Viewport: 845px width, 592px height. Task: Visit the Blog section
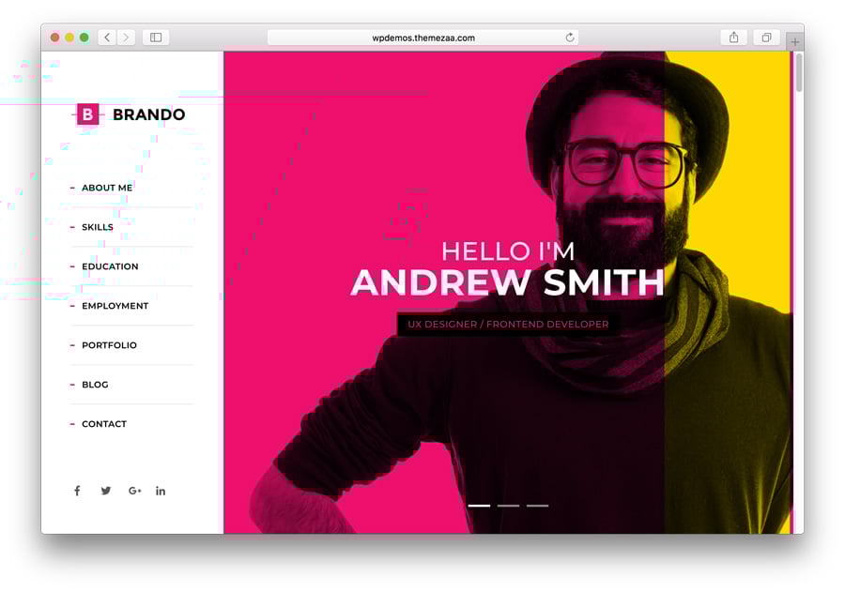95,385
